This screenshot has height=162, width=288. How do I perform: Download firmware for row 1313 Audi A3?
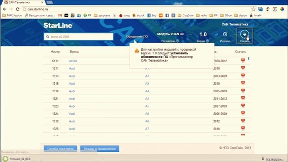click(243, 76)
